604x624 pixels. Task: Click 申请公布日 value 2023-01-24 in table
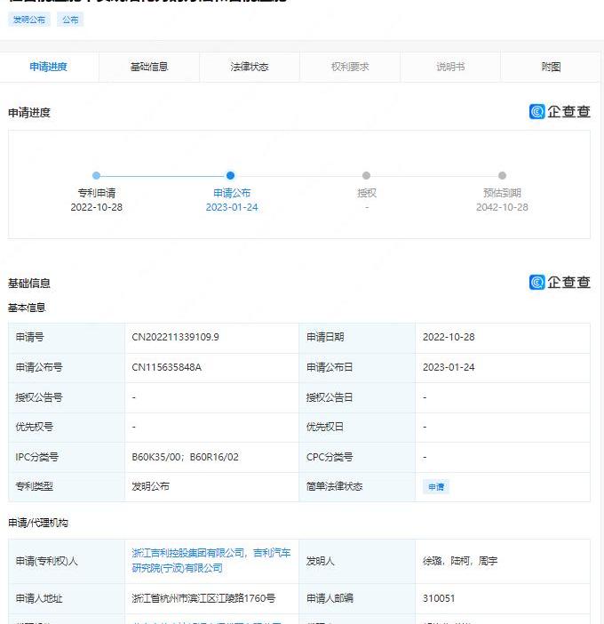click(449, 367)
